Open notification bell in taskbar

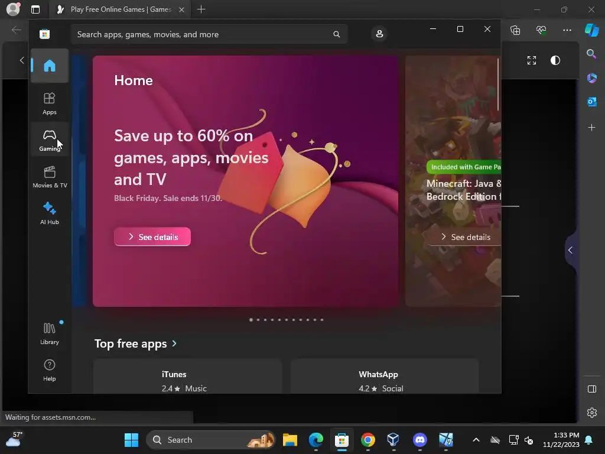(x=589, y=440)
